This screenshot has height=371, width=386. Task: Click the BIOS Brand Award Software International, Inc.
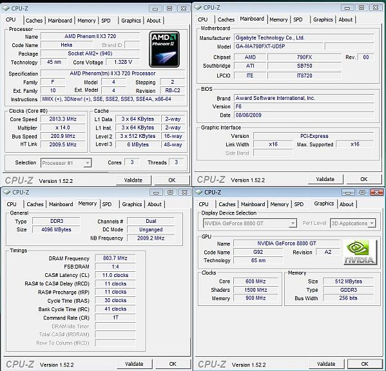304,98
